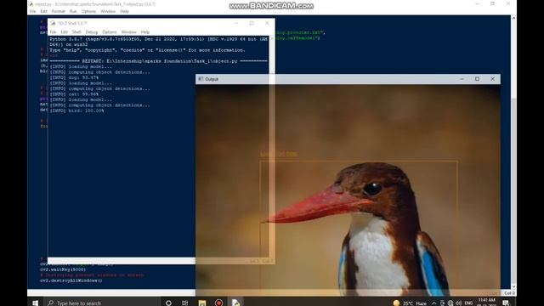
Task: Open weather widget showing 25°C Haze
Action: (410, 303)
